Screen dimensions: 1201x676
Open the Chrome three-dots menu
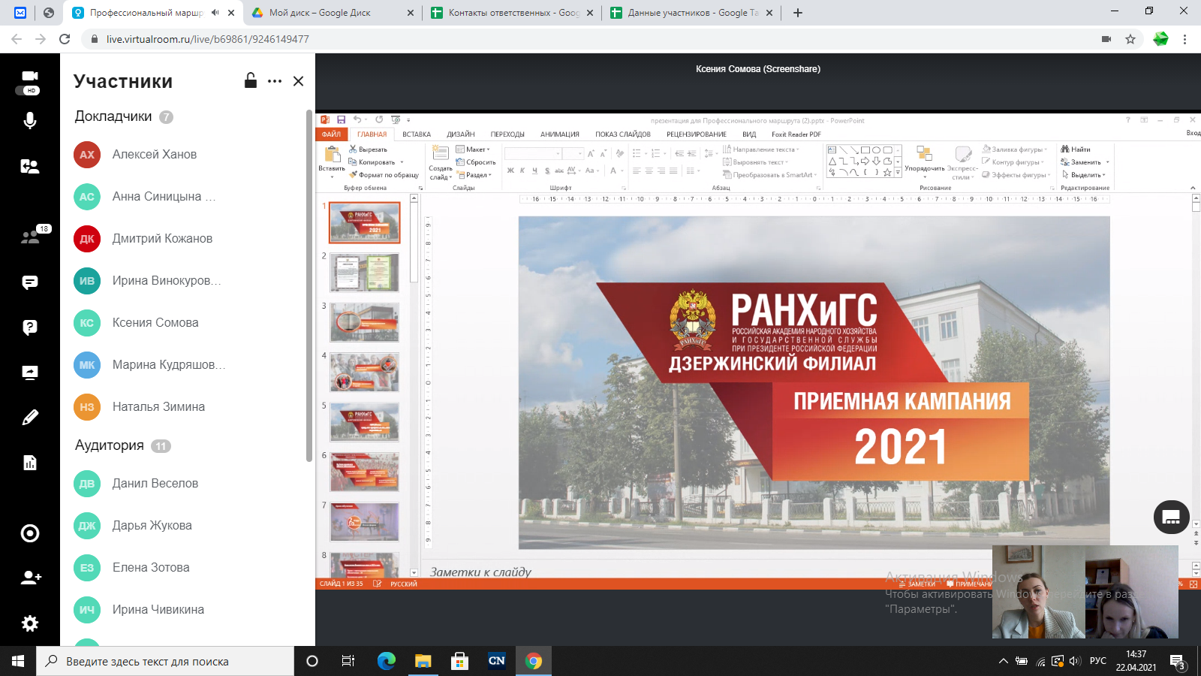click(1185, 39)
